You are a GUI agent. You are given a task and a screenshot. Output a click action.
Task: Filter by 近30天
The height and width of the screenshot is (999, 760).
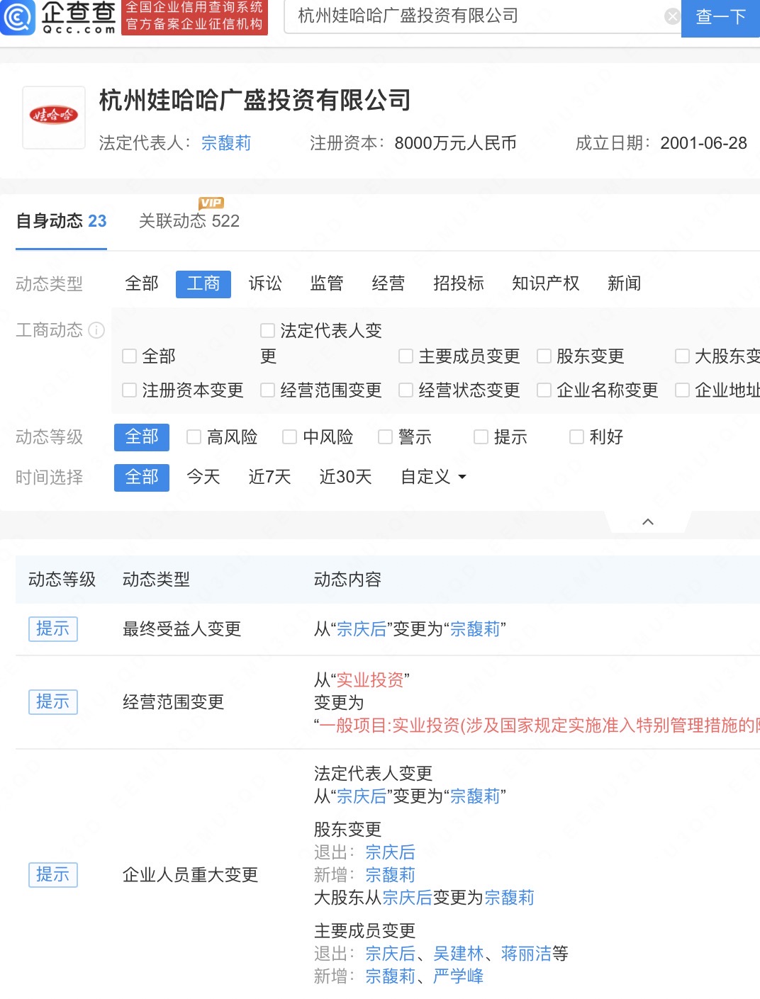(x=345, y=477)
